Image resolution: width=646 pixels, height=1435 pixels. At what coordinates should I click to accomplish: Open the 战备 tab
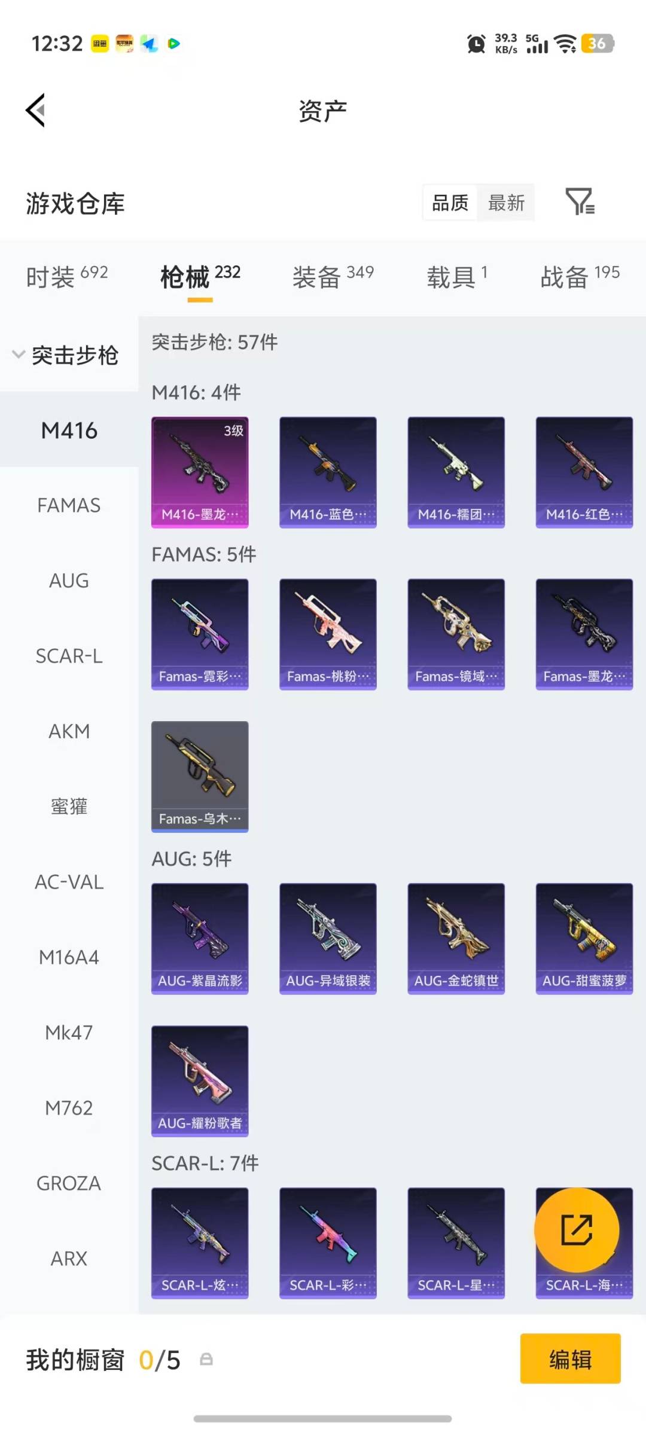(580, 277)
